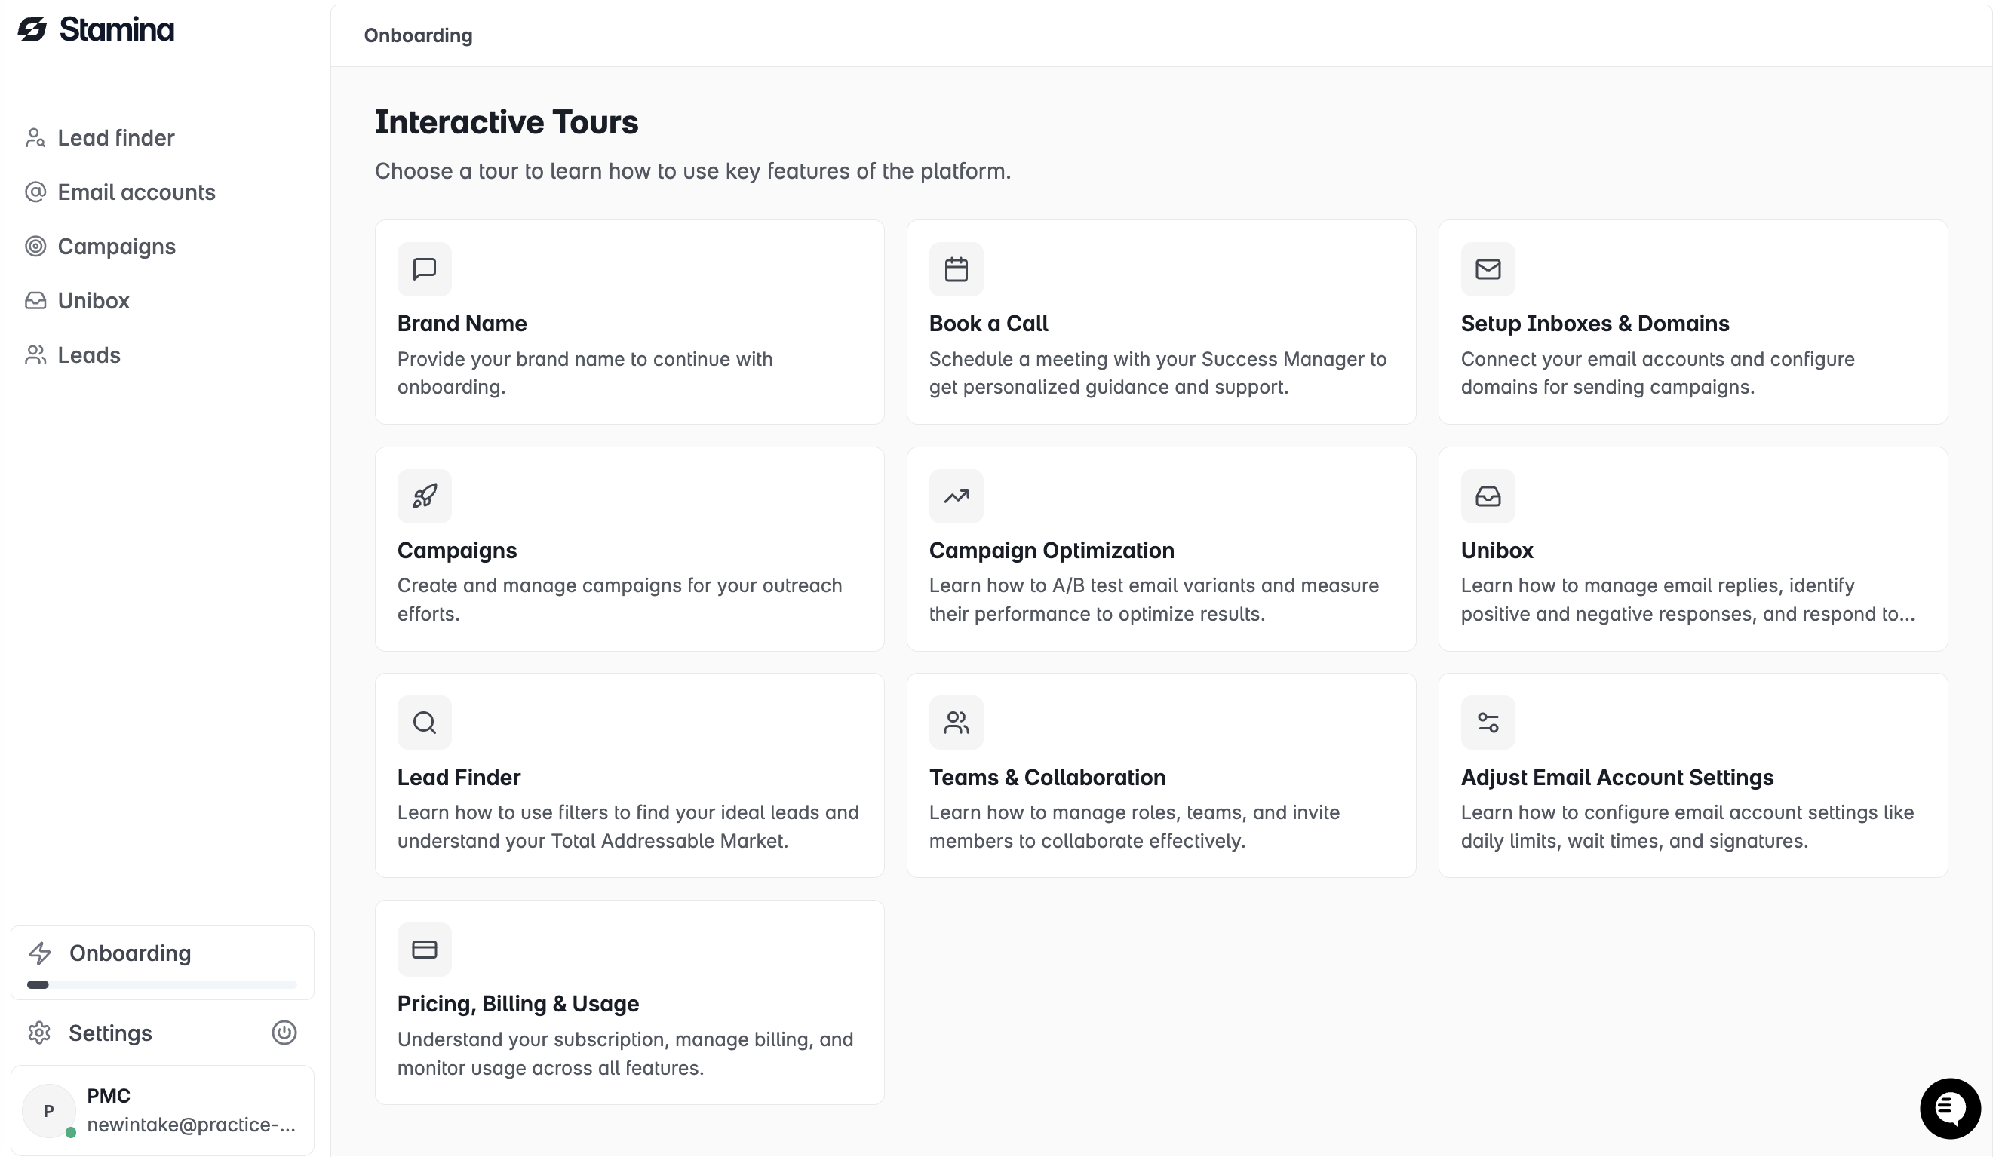Click the envelope icon on Setup Inboxes card

pyautogui.click(x=1488, y=269)
